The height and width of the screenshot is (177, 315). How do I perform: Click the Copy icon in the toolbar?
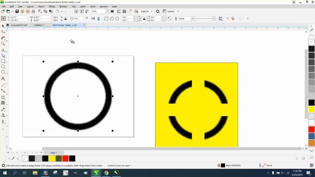[x=45, y=11]
